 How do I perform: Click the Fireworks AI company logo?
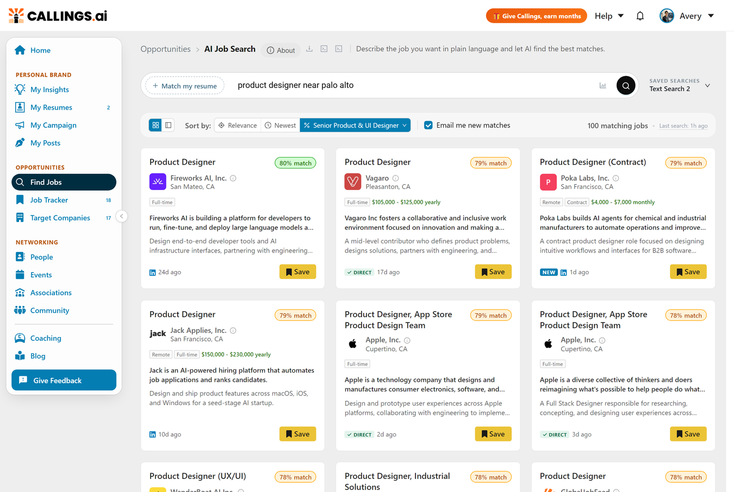coord(158,182)
